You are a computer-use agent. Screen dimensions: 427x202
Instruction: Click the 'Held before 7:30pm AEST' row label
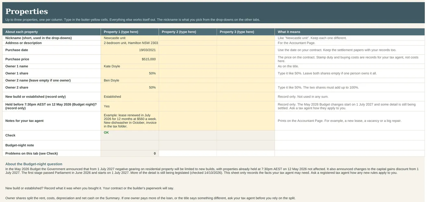click(51, 106)
